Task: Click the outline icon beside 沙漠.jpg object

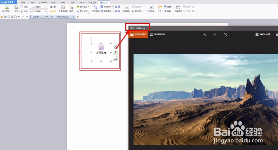Action: pos(115,58)
